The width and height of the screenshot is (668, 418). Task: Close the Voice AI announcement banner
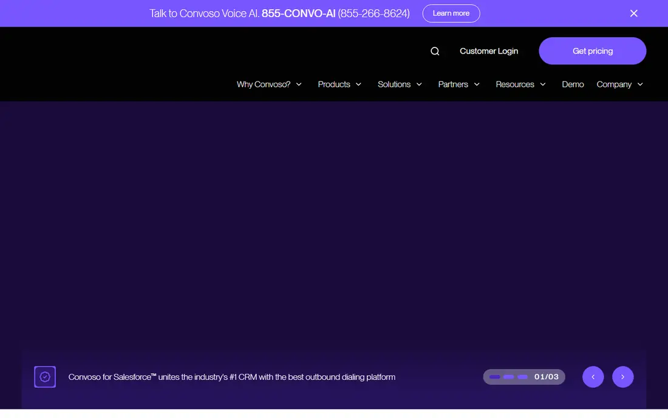633,13
